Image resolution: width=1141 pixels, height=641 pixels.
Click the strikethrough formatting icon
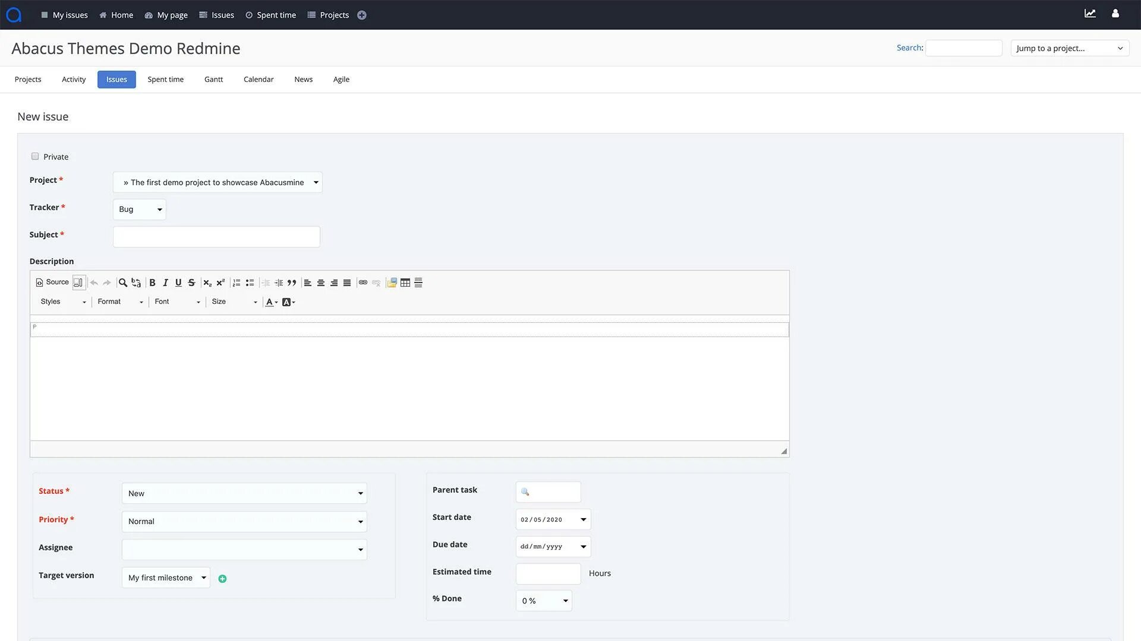click(x=191, y=283)
